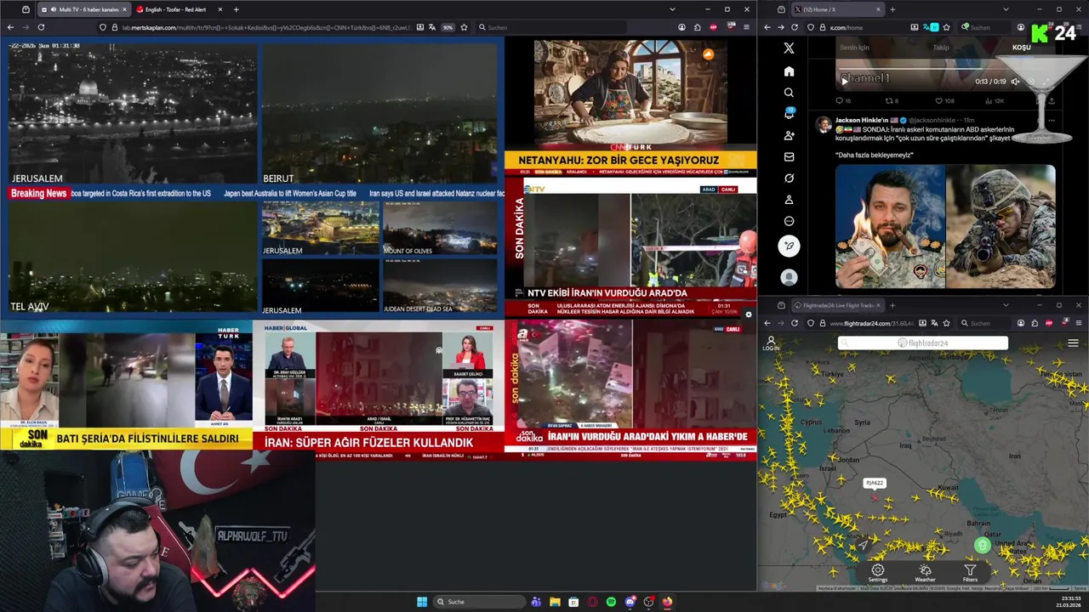Click the compose post button on X
The image size is (1089, 612).
coord(789,246)
